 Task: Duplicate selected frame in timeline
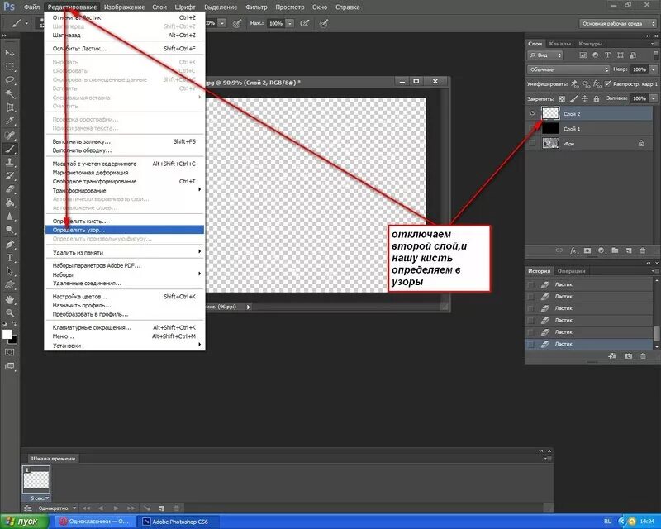tap(161, 508)
